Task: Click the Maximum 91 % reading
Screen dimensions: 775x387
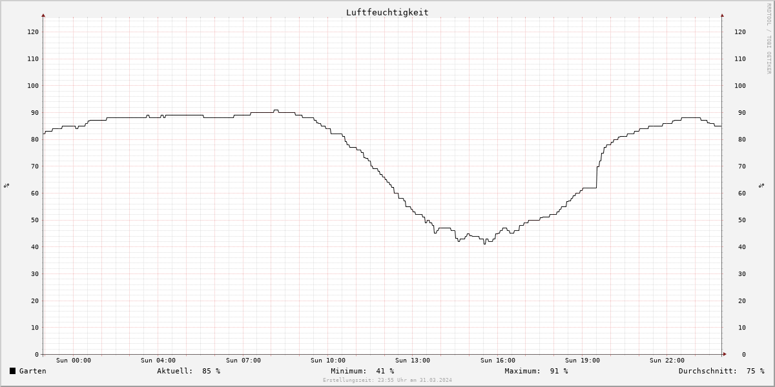Action: 536,371
